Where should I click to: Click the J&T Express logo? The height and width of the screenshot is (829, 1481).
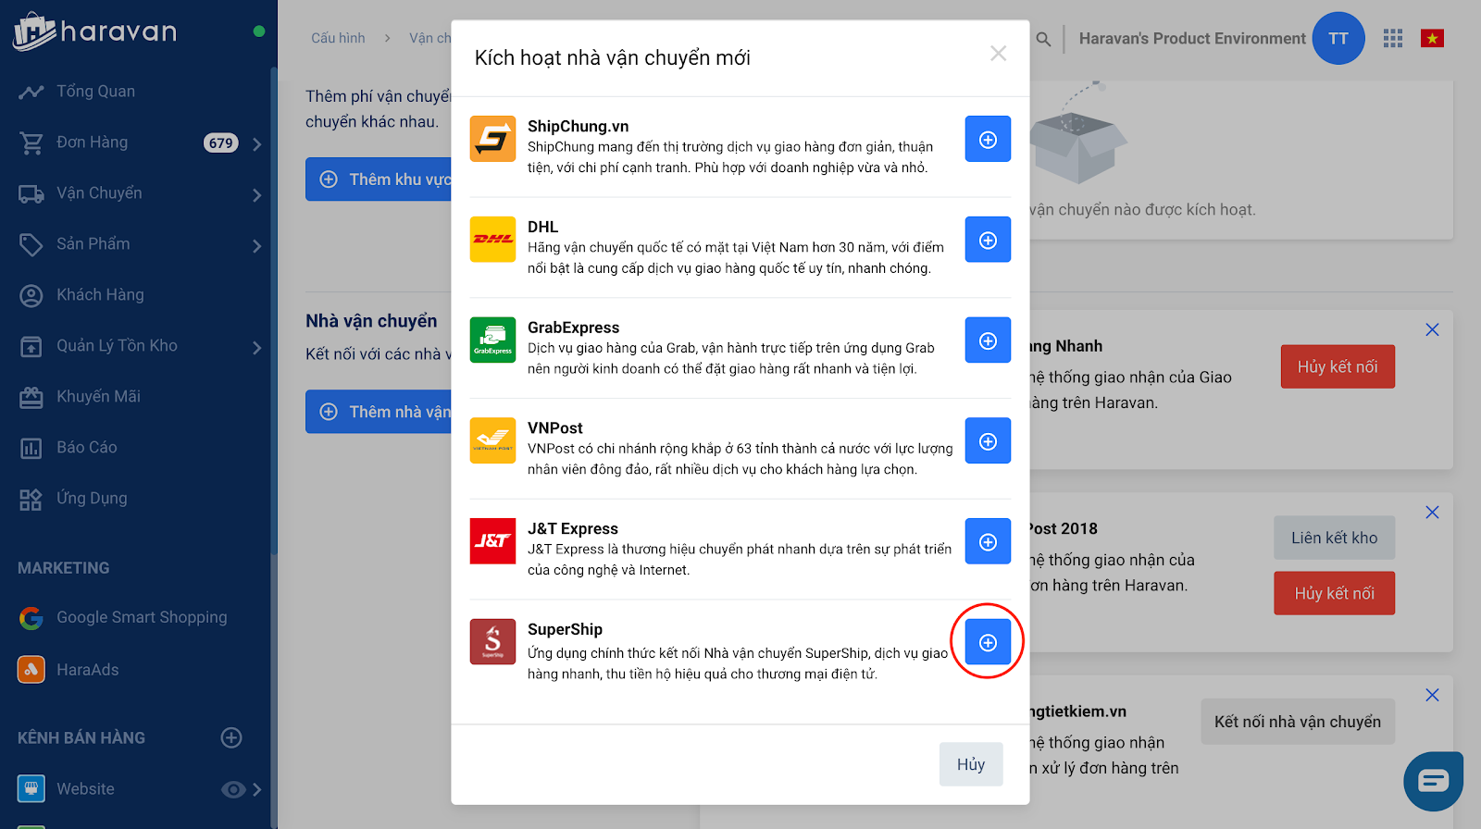click(x=492, y=541)
